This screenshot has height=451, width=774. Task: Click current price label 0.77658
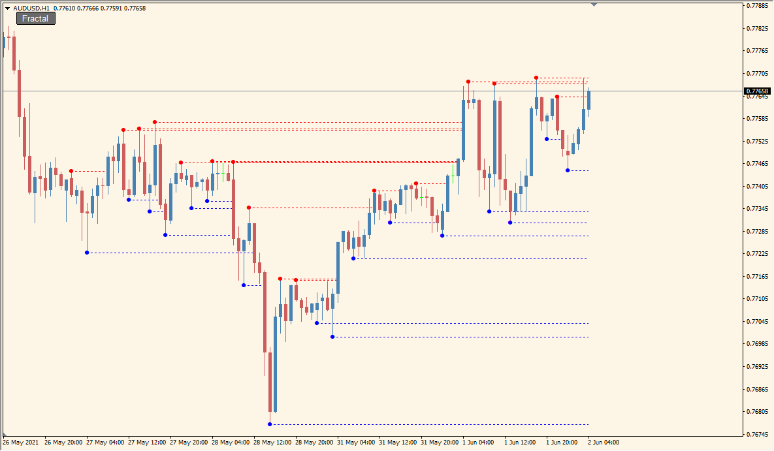click(x=757, y=91)
